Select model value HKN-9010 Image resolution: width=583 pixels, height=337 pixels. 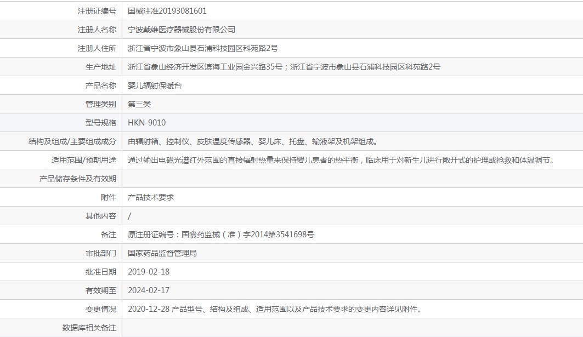[146, 123]
